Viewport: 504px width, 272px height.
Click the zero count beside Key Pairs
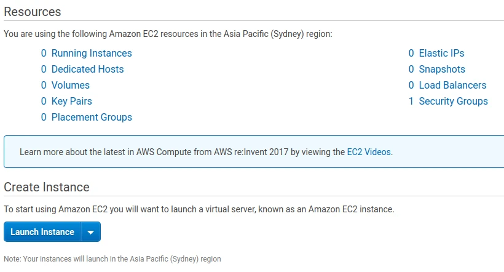pyautogui.click(x=44, y=101)
